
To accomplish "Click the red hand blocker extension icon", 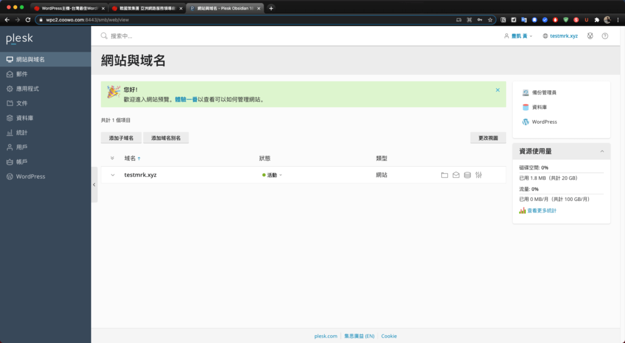I will [555, 20].
